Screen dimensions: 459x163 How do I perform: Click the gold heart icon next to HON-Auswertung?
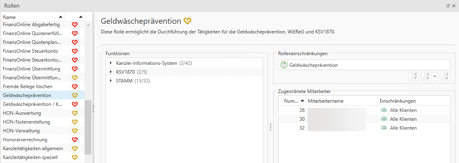75,113
